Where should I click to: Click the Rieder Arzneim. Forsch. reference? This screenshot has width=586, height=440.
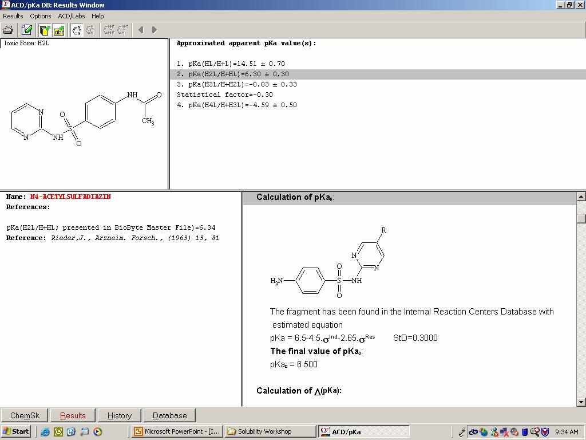[x=135, y=238]
